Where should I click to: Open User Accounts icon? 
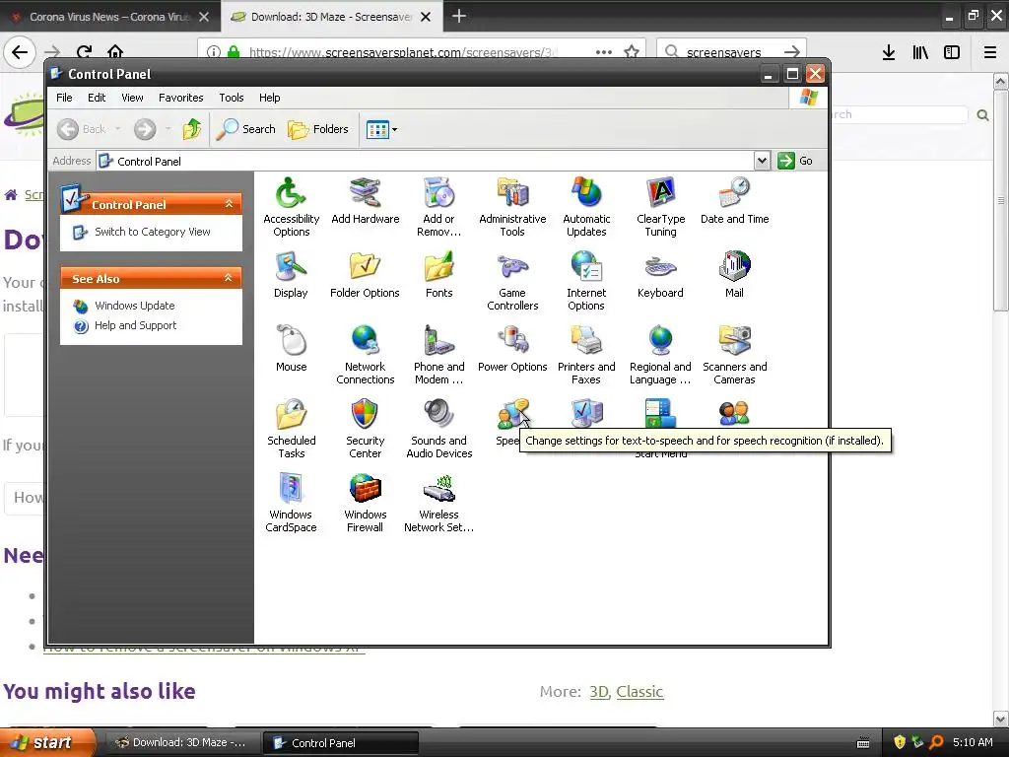point(734,413)
